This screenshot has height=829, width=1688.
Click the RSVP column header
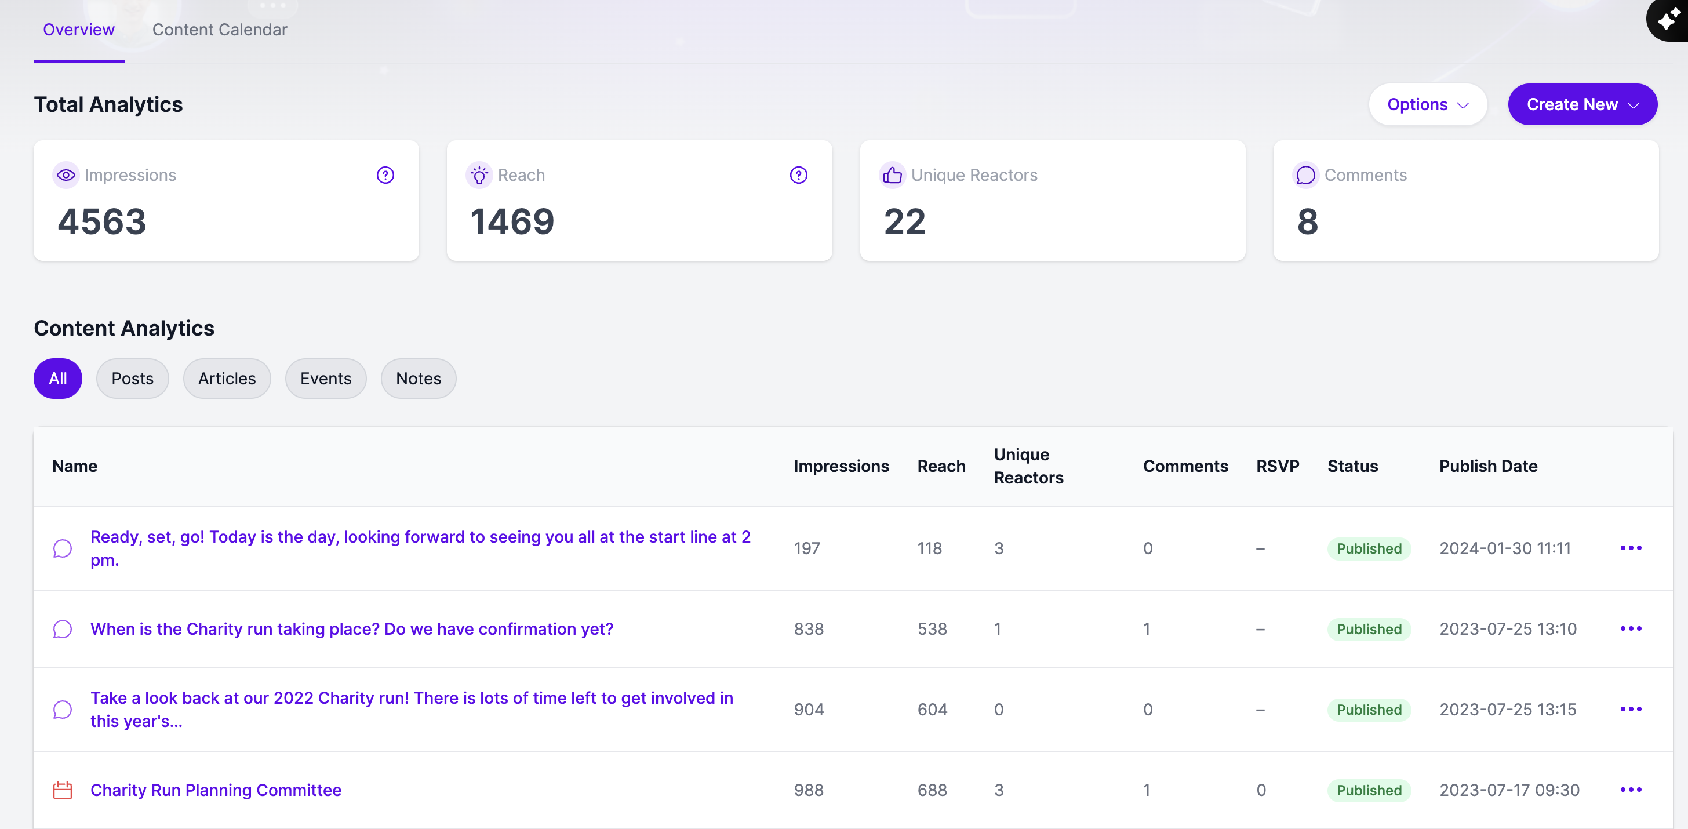[x=1277, y=466]
